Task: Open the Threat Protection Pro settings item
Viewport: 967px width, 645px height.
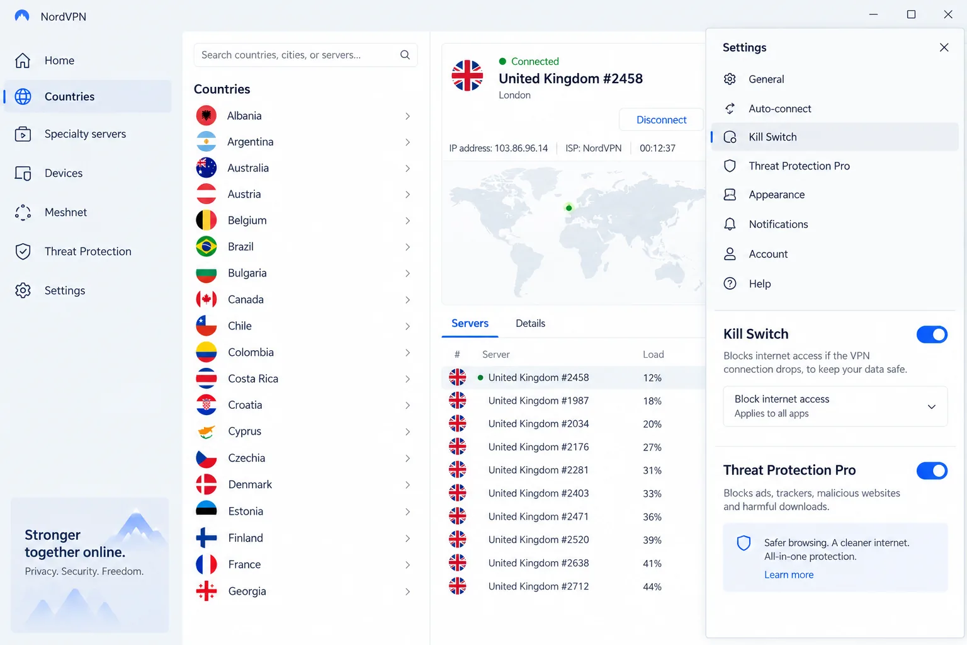Action: click(x=835, y=166)
